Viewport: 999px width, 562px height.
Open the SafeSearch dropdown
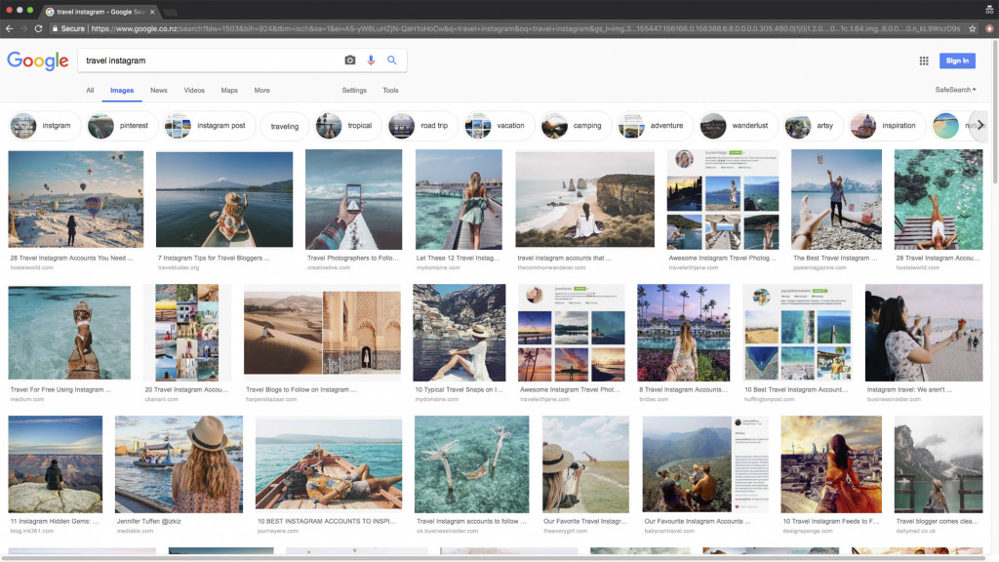[x=955, y=90]
